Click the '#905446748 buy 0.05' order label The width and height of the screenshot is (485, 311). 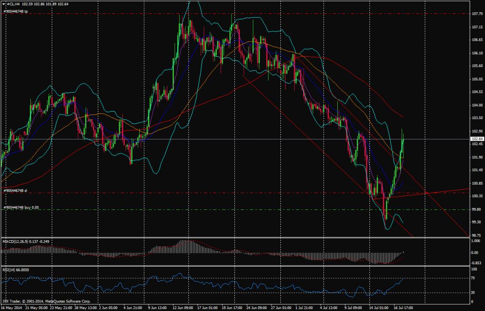click(x=20, y=207)
